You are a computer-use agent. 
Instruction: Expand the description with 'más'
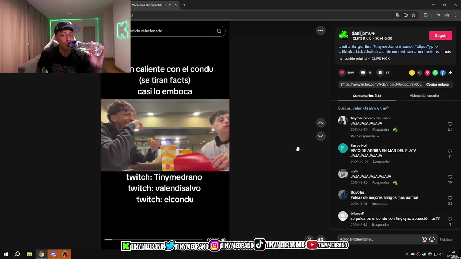(x=447, y=52)
